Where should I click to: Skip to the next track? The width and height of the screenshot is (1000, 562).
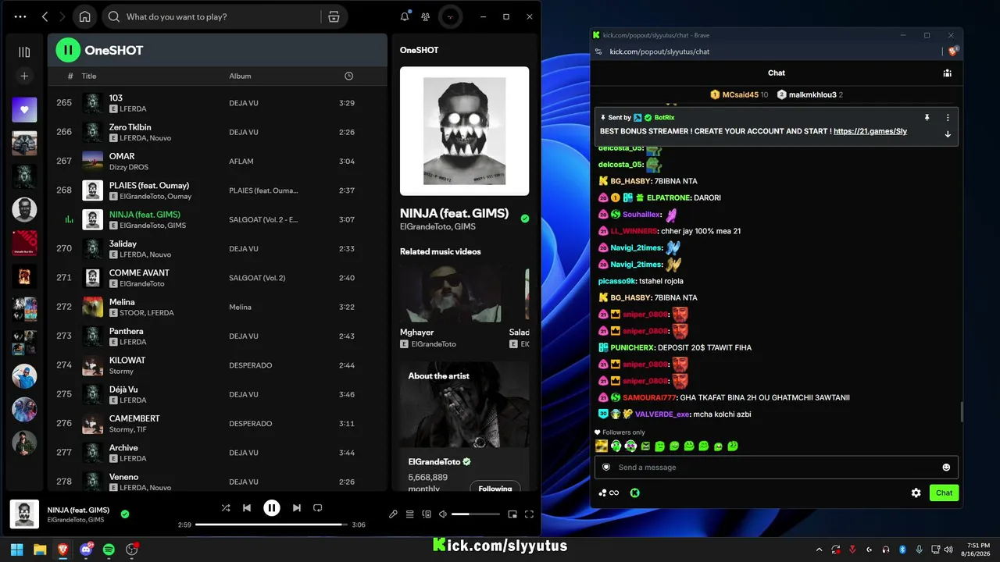point(297,508)
